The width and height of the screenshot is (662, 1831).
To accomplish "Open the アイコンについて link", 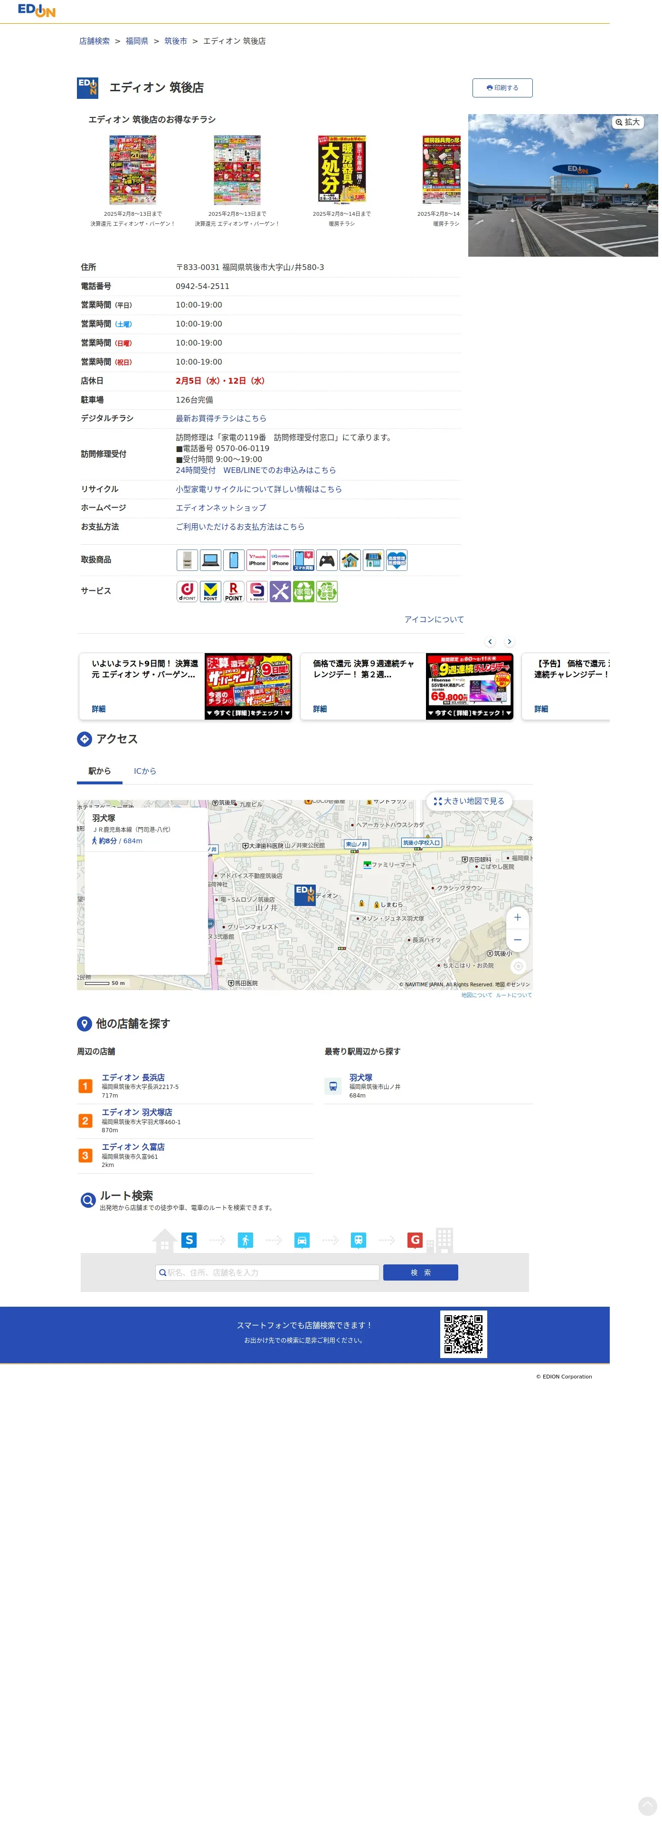I will [x=434, y=620].
